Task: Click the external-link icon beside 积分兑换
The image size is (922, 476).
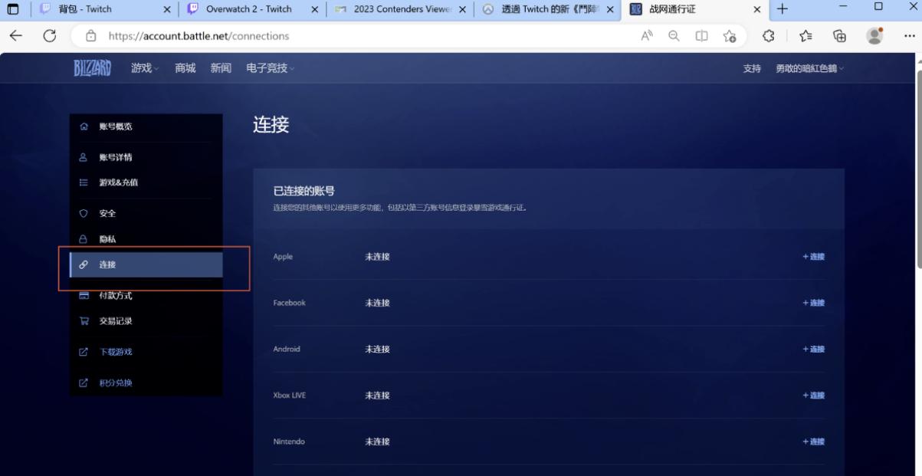Action: (83, 382)
